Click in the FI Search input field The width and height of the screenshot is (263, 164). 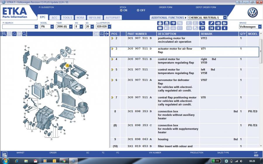18,27
